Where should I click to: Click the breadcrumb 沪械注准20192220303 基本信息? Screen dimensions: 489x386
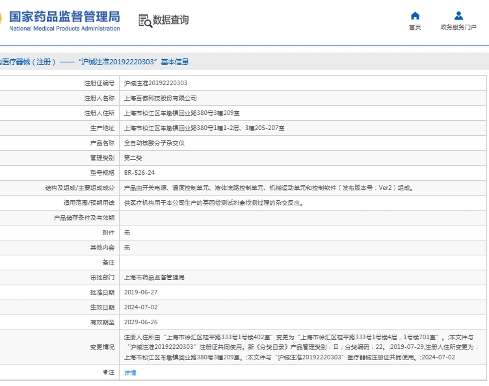pyautogui.click(x=134, y=62)
